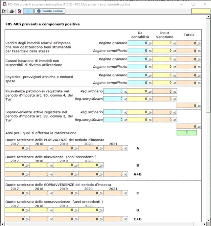Screen dimensions: 211x226
Task: Click the 'F05 Altri proventi e componenti positive' heading
Action: [x=42, y=24]
